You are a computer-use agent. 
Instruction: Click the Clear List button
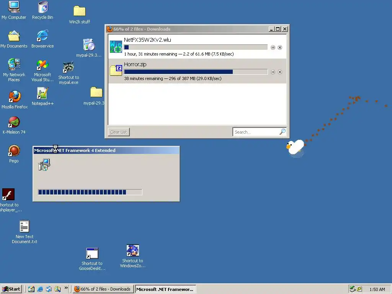coord(119,132)
